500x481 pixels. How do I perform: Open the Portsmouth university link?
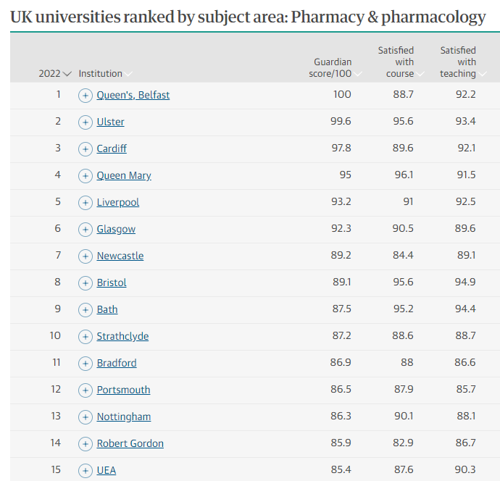point(123,390)
